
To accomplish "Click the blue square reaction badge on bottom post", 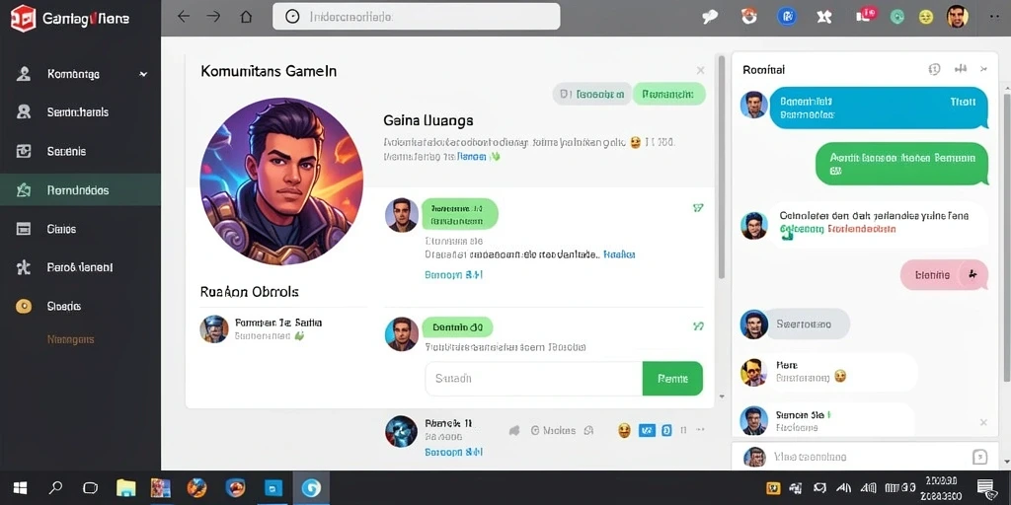I will [x=647, y=430].
